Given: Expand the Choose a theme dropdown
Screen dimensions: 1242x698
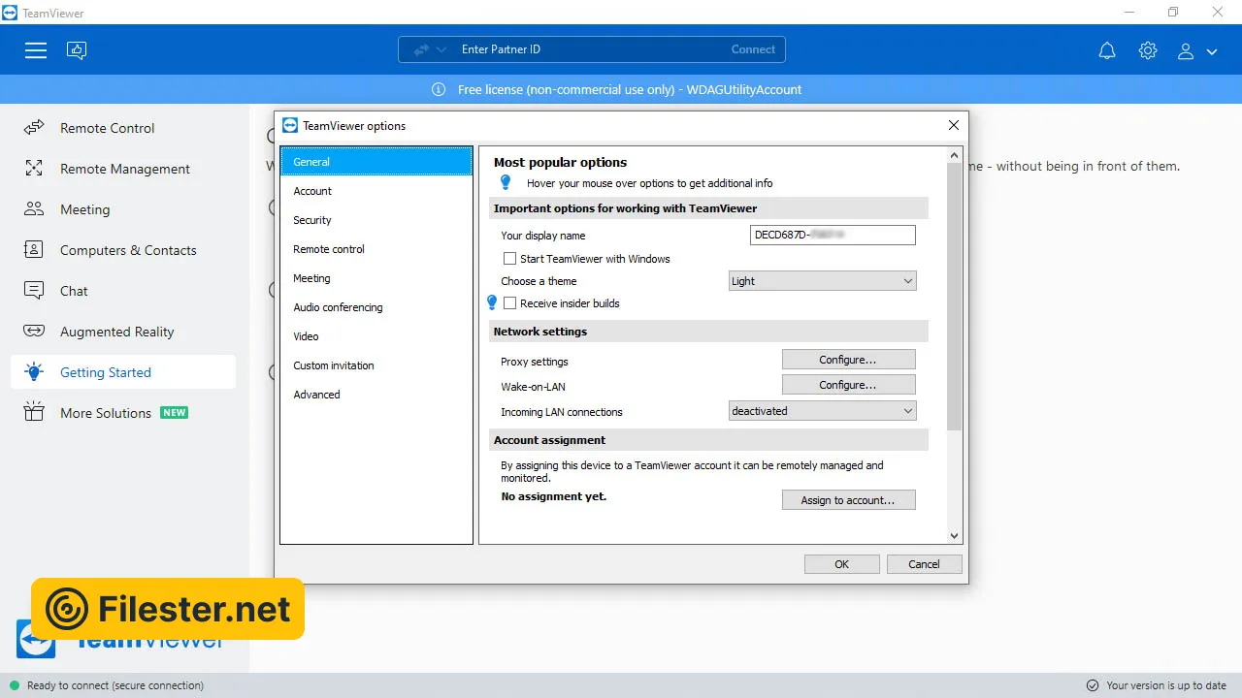Looking at the screenshot, I should (x=822, y=281).
